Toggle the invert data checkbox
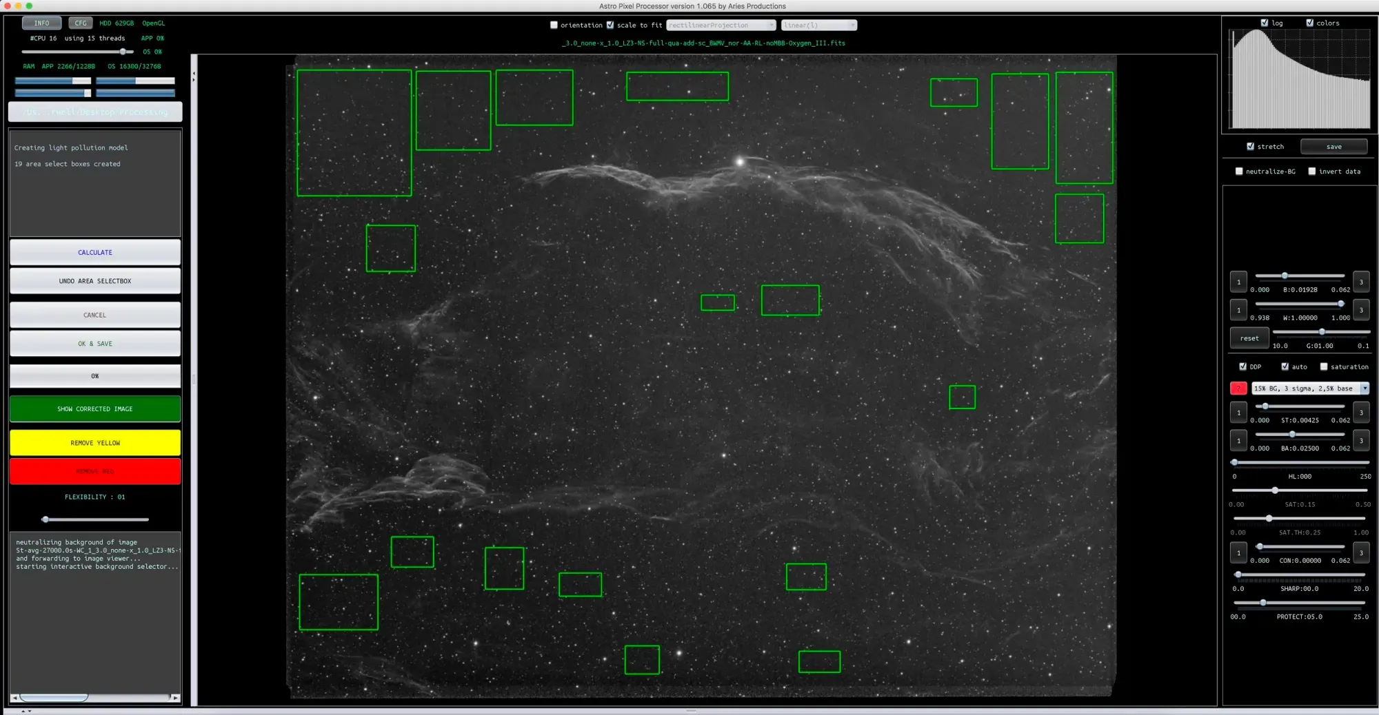 1311,172
